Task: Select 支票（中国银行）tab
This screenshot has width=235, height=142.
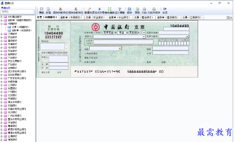Action: [47, 17]
